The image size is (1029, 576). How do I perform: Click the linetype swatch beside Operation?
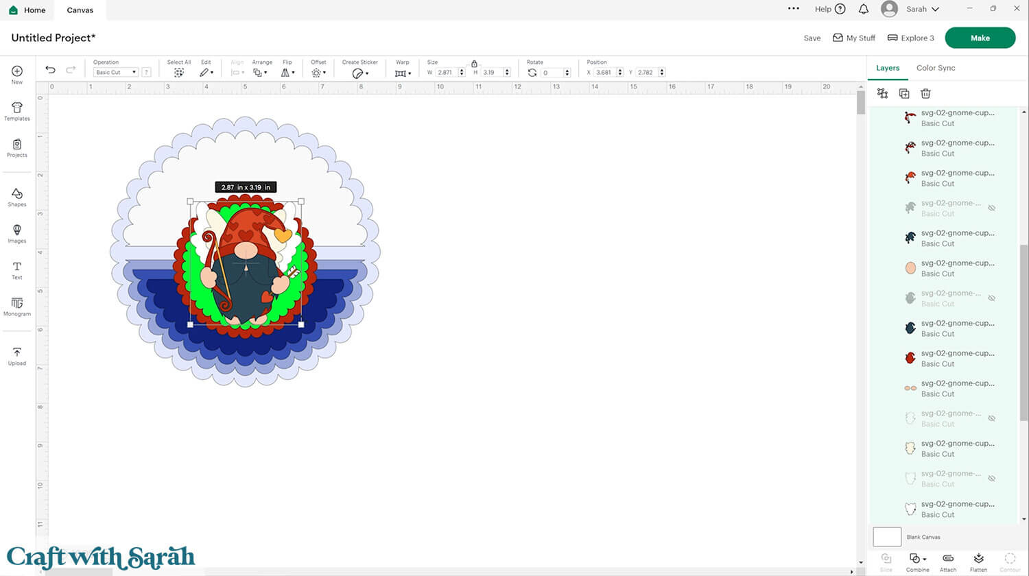tap(146, 72)
